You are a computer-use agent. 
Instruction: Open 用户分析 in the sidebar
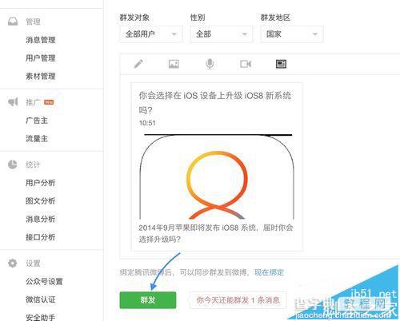[x=41, y=183]
